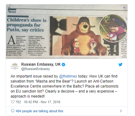
Task: Click the blue verified checkmark badge
Action: pos(64,64)
